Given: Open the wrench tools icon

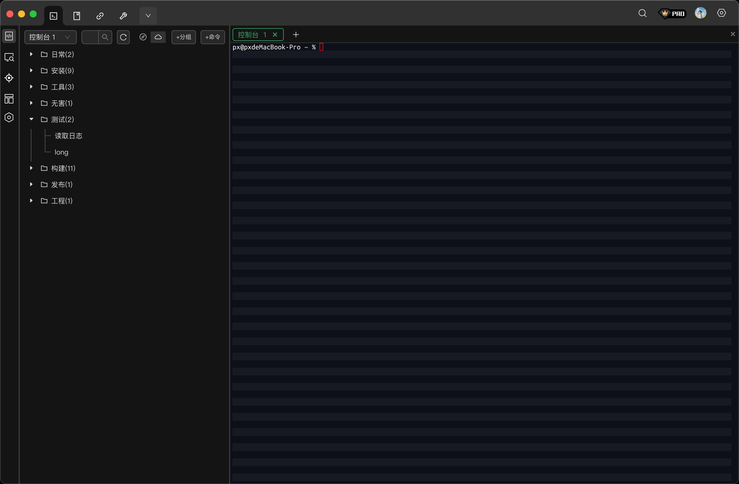Looking at the screenshot, I should pos(123,16).
